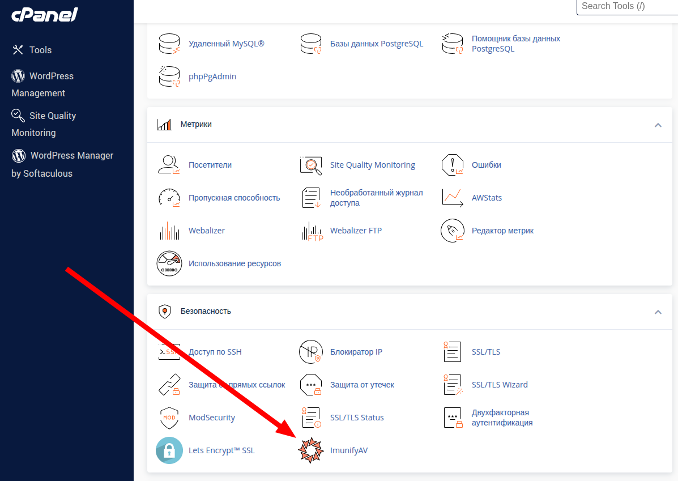
Task: Open the phpPgAdmin link
Action: tap(212, 76)
